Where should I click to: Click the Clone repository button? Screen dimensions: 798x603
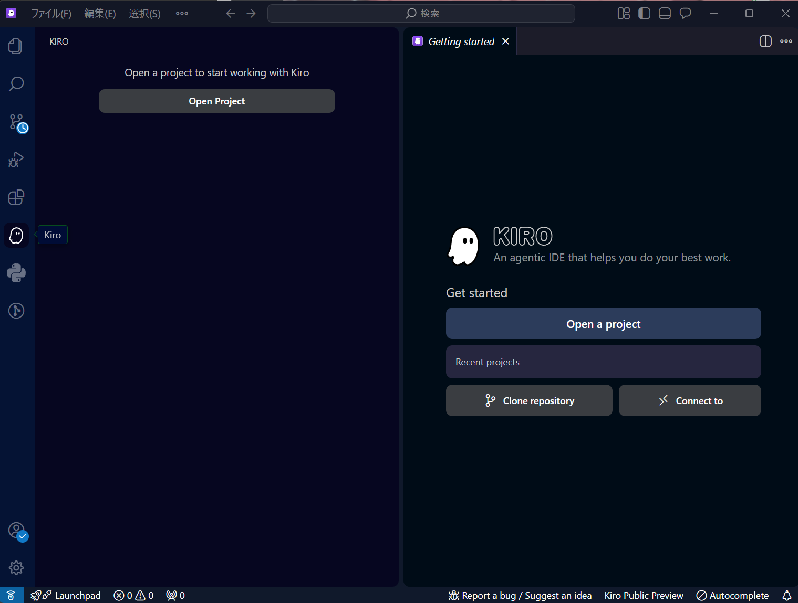click(x=529, y=401)
